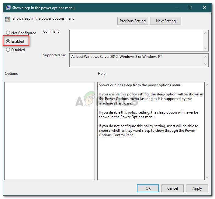Click the empty Options pane
Screen dimensions: 215x199
click(x=50, y=131)
